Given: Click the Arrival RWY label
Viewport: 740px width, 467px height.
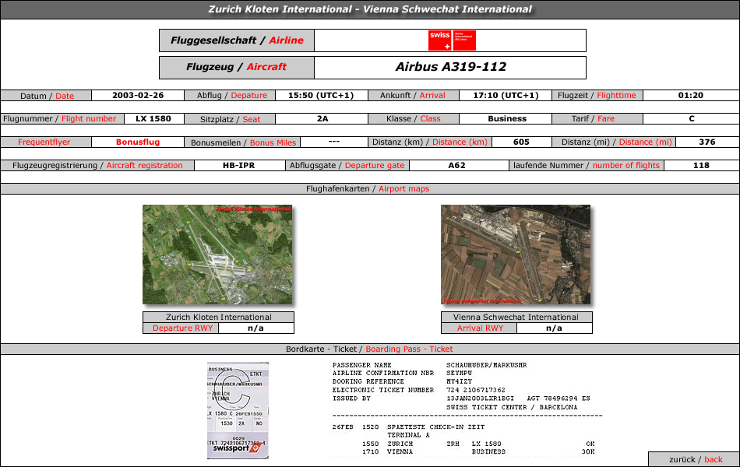Looking at the screenshot, I should (479, 328).
